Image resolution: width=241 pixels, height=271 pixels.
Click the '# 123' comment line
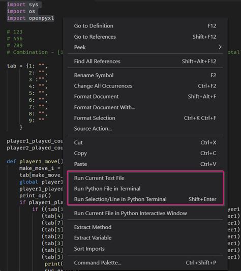(15, 32)
